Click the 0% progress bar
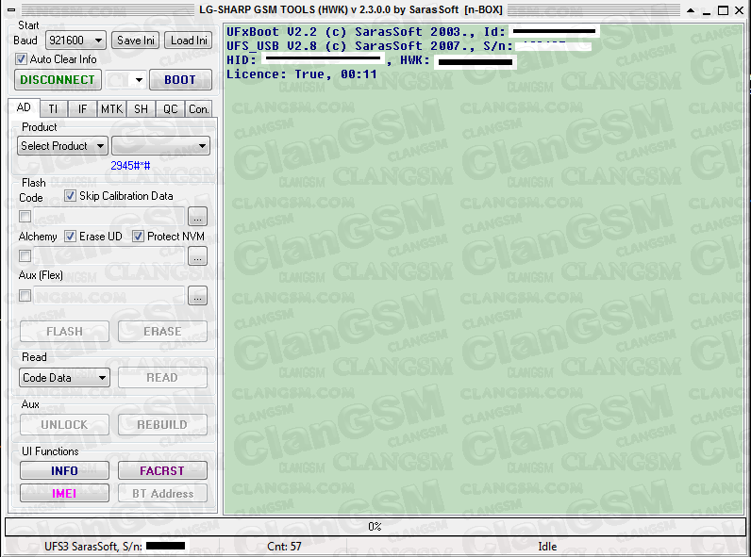Viewport: 751px width, 557px height. tap(375, 527)
